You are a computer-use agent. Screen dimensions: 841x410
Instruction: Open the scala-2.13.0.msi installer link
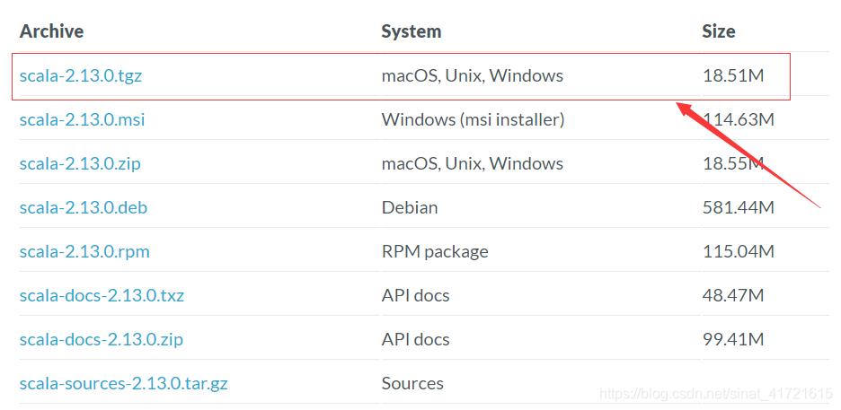tap(82, 120)
